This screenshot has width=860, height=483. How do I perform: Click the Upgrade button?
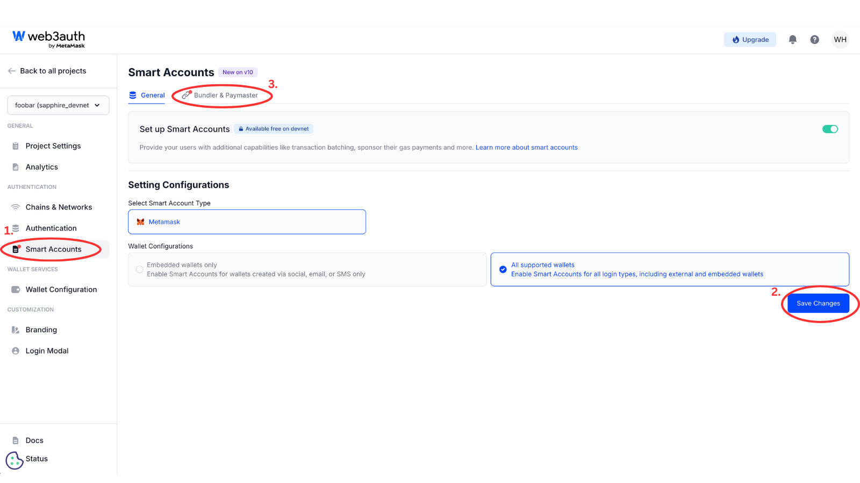click(x=750, y=40)
